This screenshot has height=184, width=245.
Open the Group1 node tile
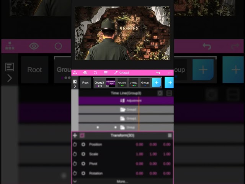click(x=134, y=83)
